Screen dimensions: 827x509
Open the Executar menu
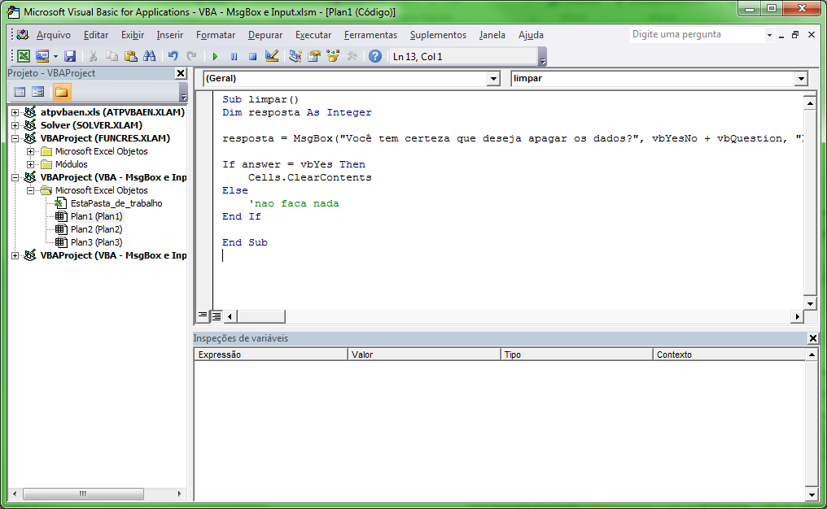(313, 35)
